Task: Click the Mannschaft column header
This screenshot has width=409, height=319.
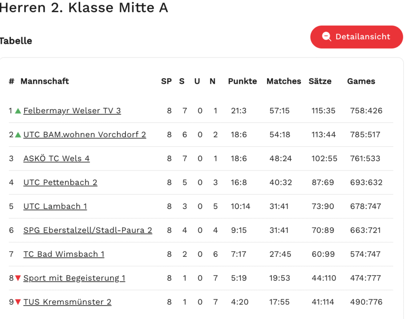Action: point(45,81)
